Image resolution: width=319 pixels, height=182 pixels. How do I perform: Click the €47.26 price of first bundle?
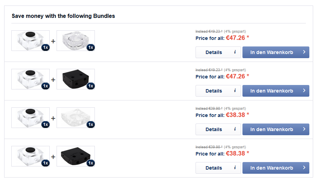click(x=236, y=38)
